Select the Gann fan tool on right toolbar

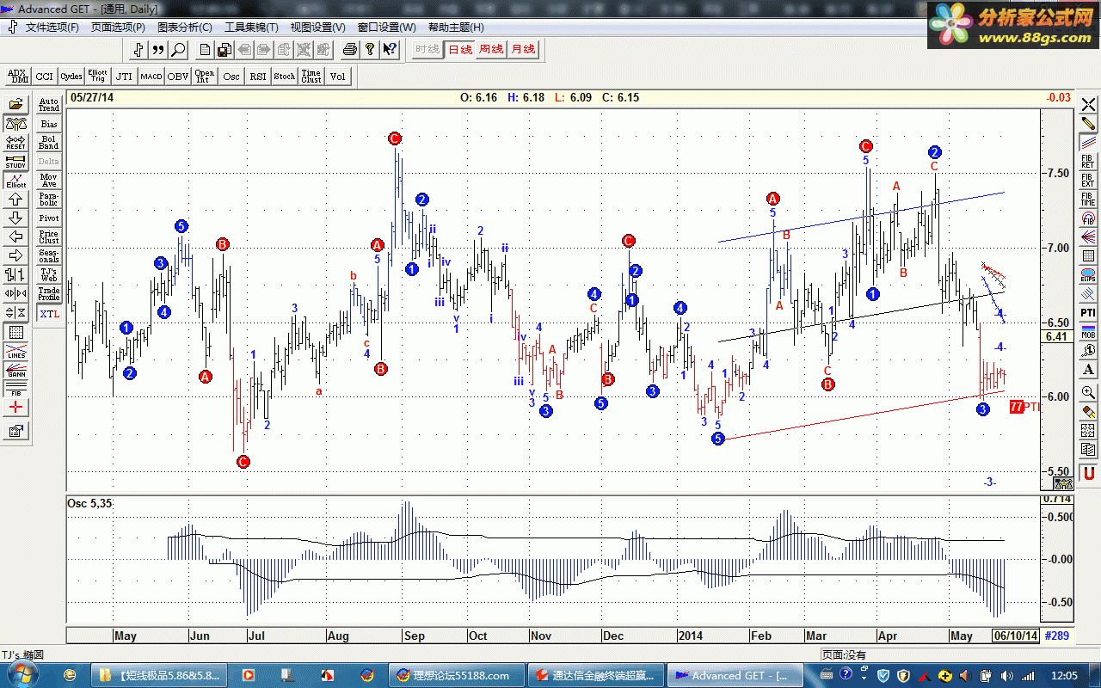pos(1089,236)
